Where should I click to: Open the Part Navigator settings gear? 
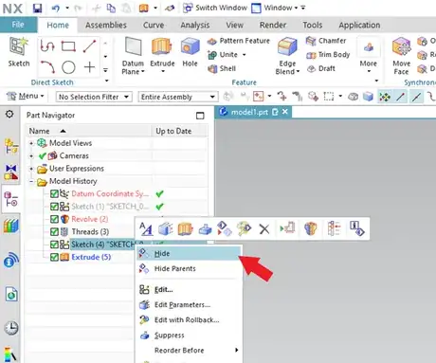tap(9, 114)
